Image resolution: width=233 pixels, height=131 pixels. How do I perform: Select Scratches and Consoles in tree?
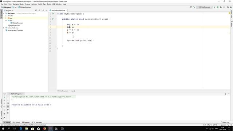[x=14, y=30]
